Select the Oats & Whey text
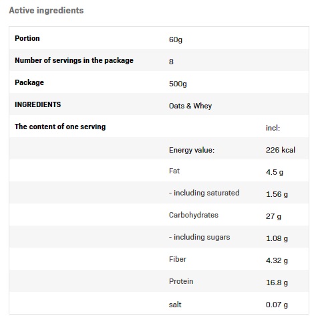 click(x=190, y=106)
